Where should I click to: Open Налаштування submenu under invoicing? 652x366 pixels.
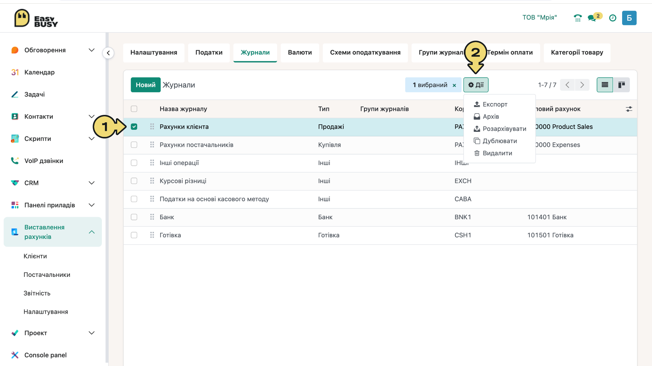pos(46,312)
